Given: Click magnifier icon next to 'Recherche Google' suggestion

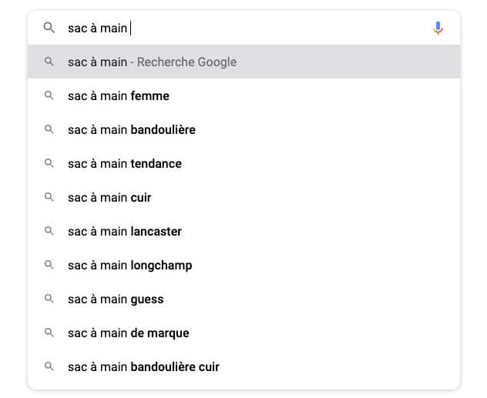Looking at the screenshot, I should tap(49, 62).
